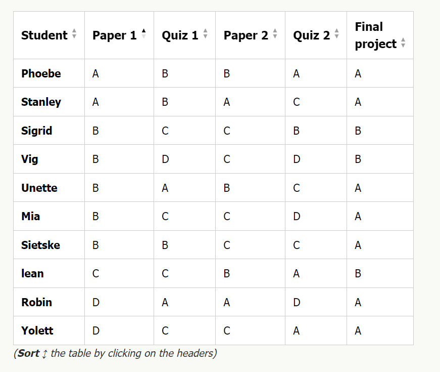Screen dimensions: 440x372
Task: Select the Phoebe row name cell
Action: pos(41,73)
